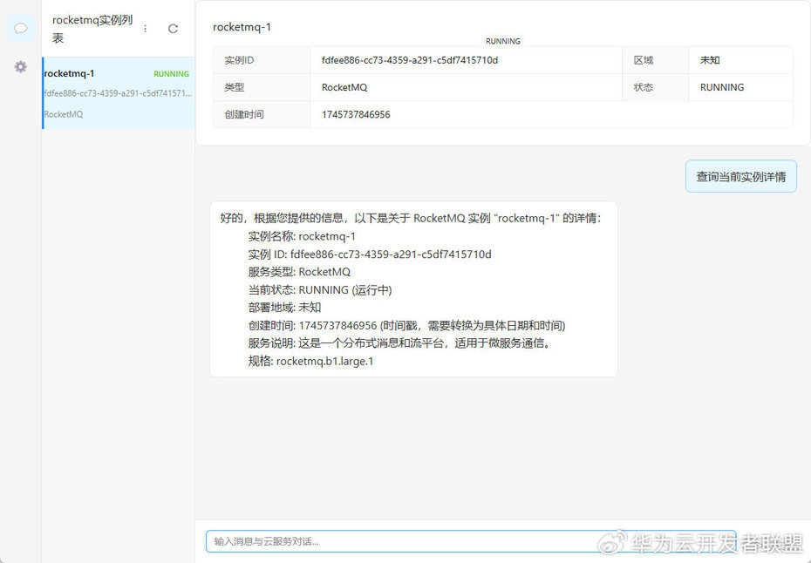Click the 状态 label cell
This screenshot has width=811, height=563.
[655, 87]
